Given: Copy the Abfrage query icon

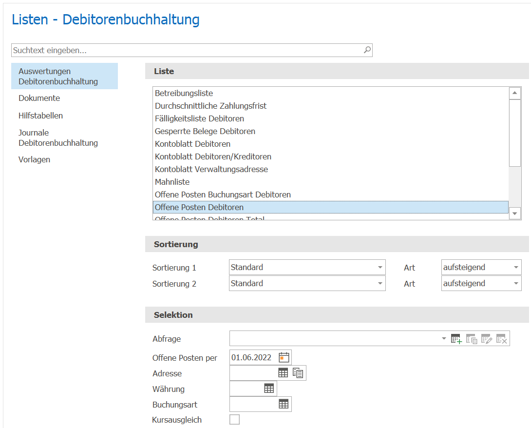Looking at the screenshot, I should click(472, 338).
